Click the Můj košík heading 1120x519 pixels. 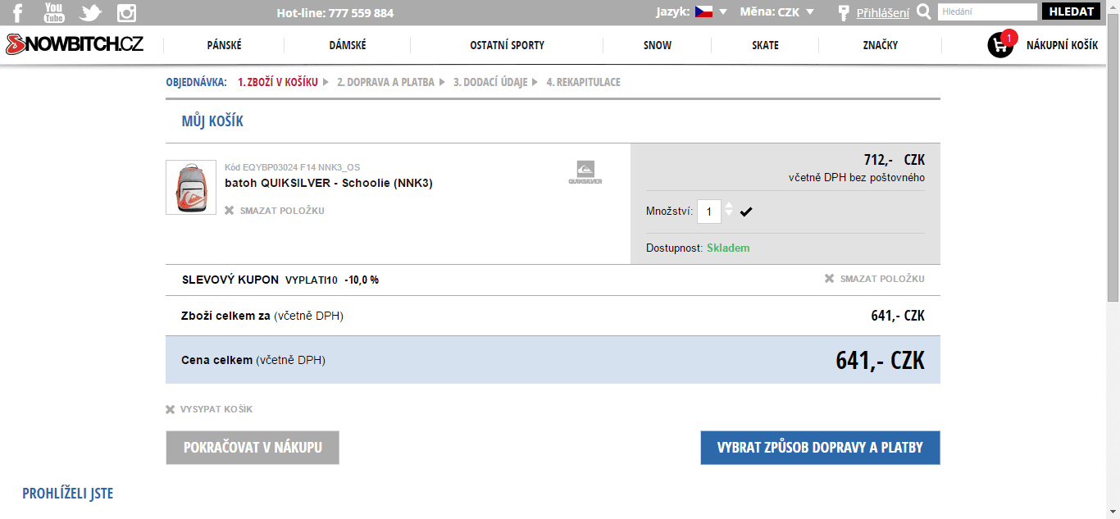click(212, 121)
